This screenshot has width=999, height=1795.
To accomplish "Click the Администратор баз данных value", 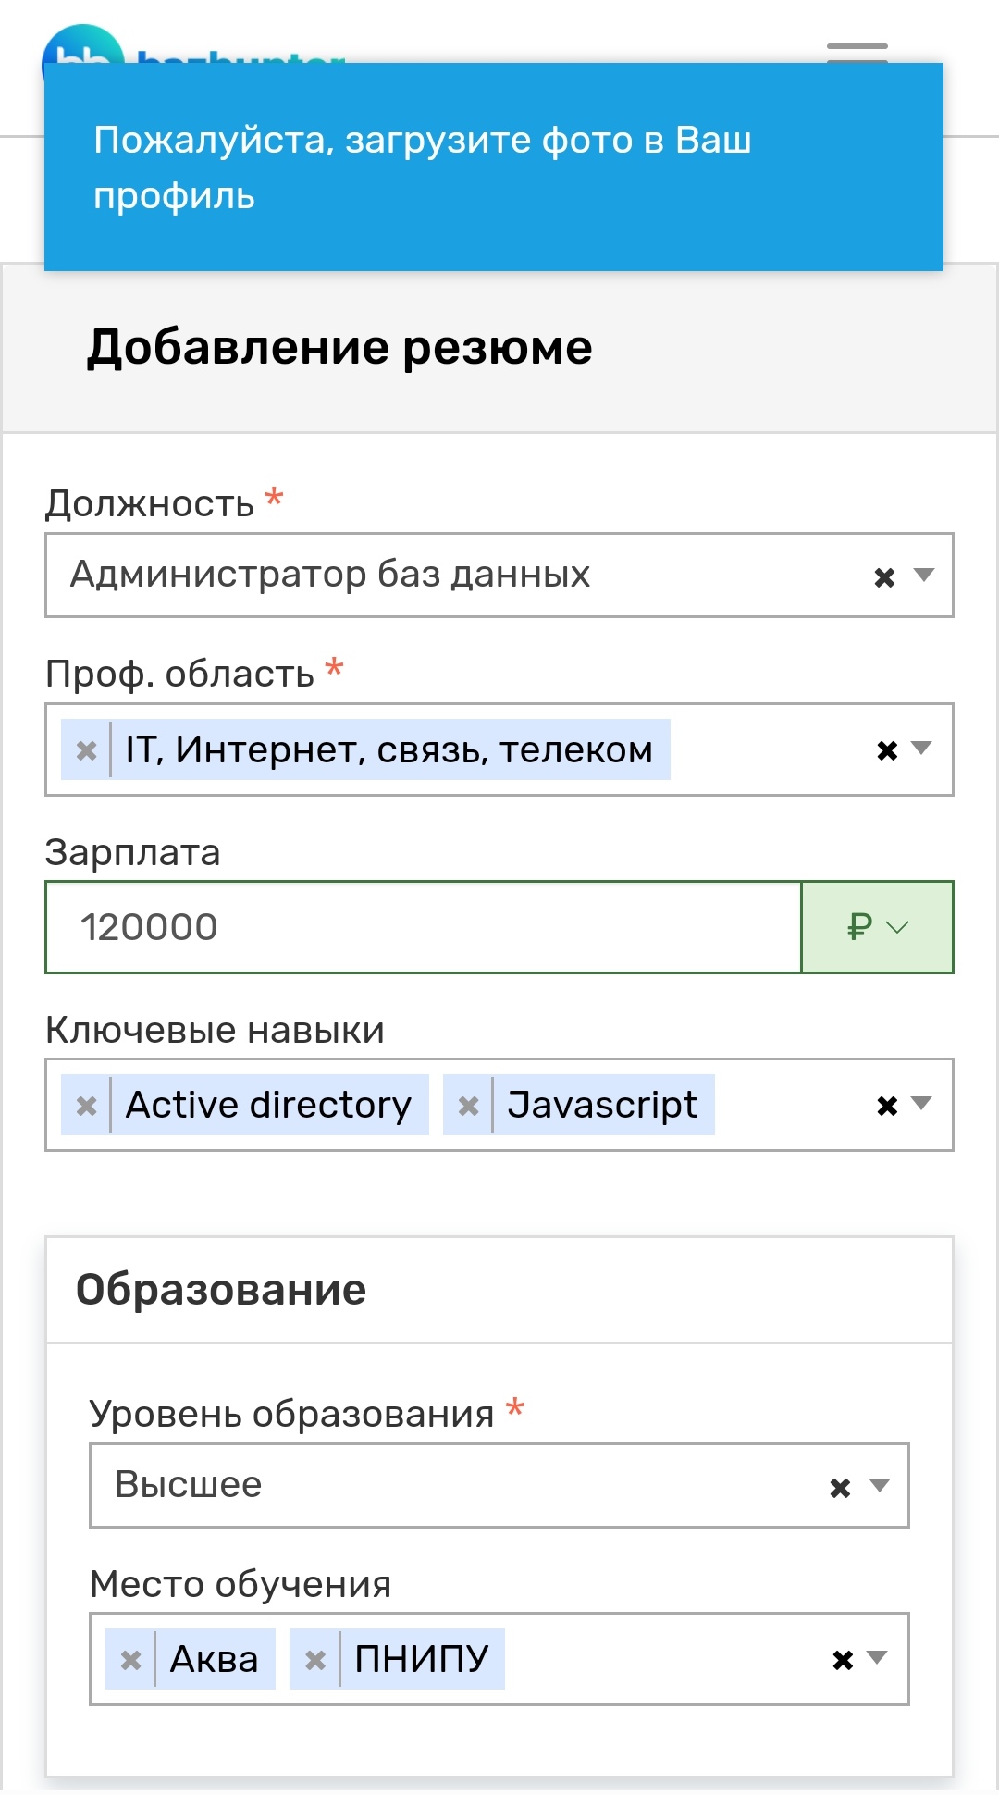I will pos(330,575).
